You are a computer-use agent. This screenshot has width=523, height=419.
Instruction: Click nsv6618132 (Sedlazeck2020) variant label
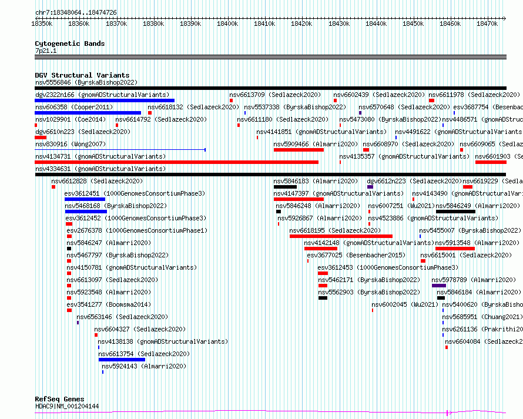coord(193,107)
